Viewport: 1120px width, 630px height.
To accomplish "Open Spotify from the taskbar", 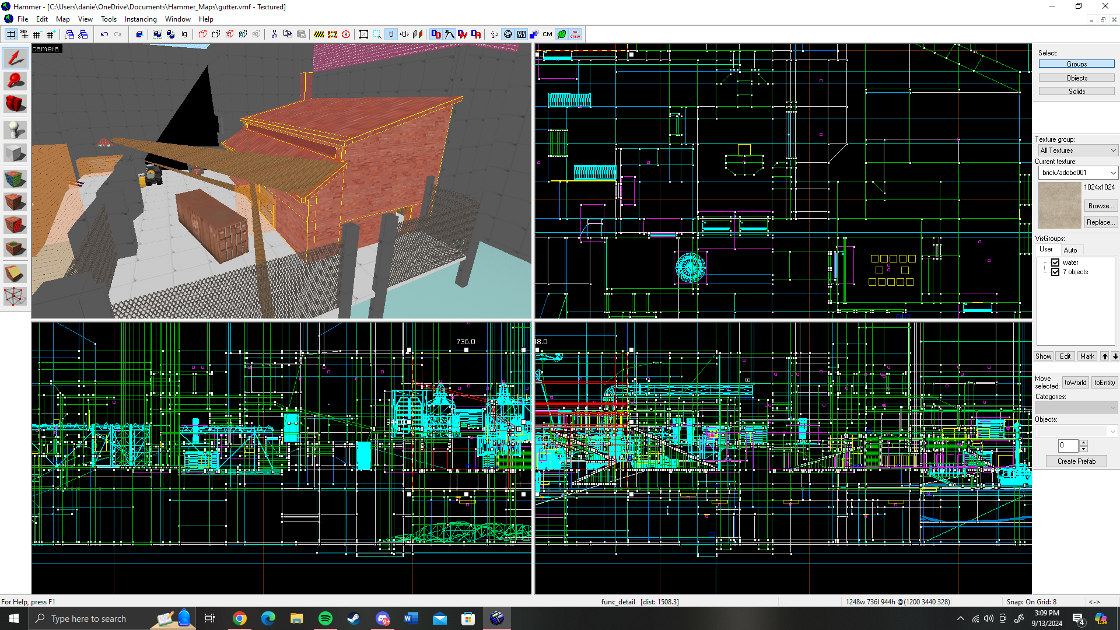I will [325, 618].
